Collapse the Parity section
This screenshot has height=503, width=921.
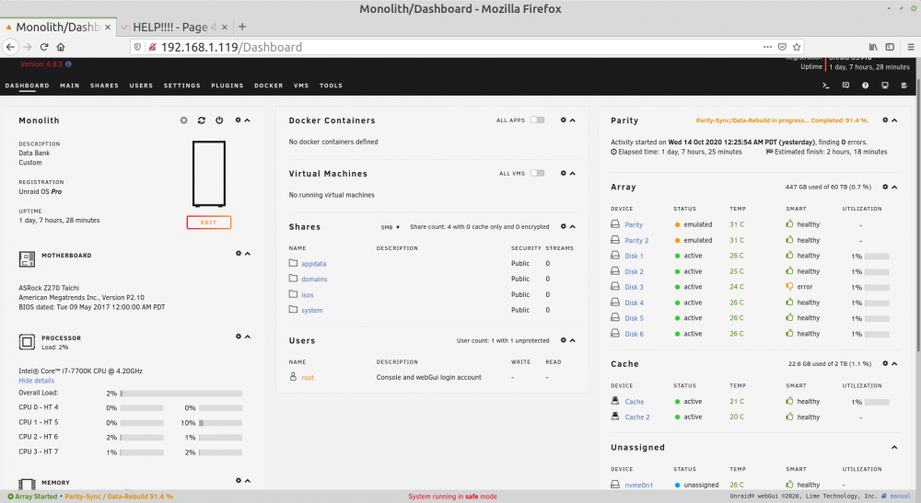[894, 120]
